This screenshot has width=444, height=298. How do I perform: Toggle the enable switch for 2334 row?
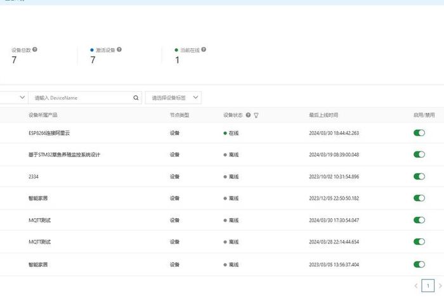[x=419, y=177]
